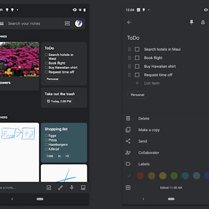Choose Make a copy option
209x209 pixels.
pos(149,130)
